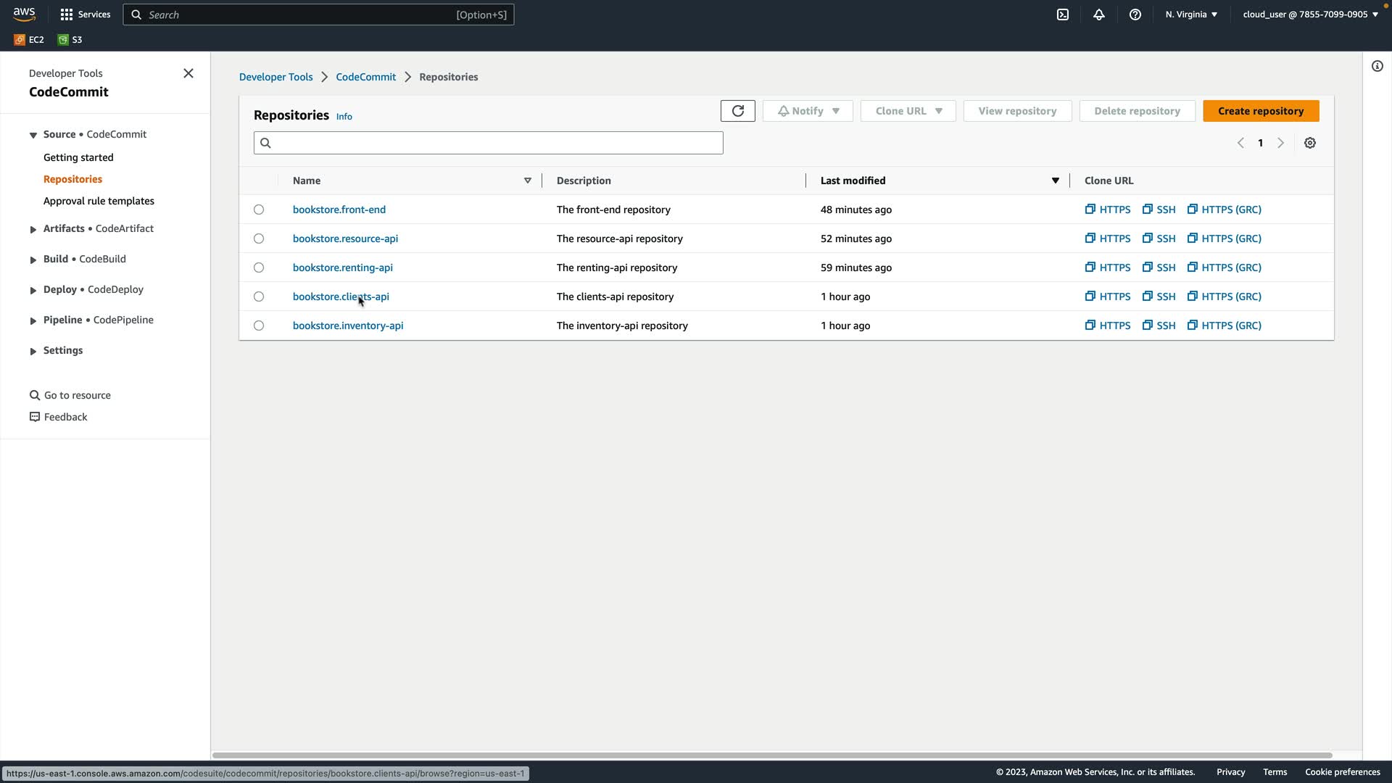
Task: Select the bookstore.clients-api radio button
Action: (x=259, y=297)
